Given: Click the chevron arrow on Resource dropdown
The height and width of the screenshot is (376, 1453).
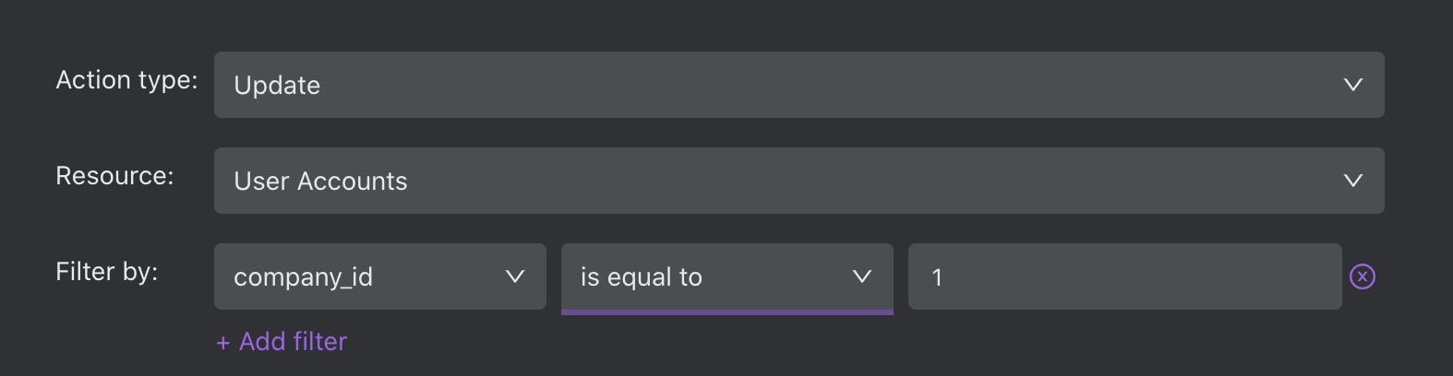Looking at the screenshot, I should [1353, 181].
